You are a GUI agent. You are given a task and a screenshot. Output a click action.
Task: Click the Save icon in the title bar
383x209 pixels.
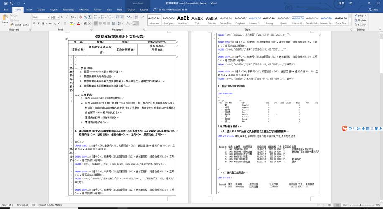click(5, 3)
